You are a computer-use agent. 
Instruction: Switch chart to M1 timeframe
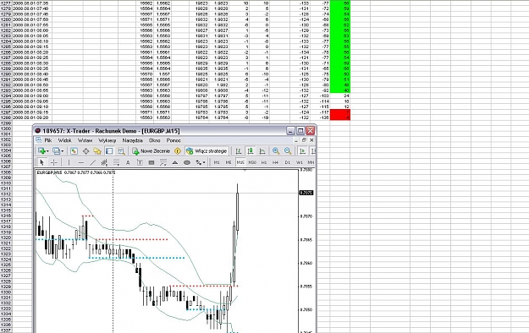click(x=217, y=162)
